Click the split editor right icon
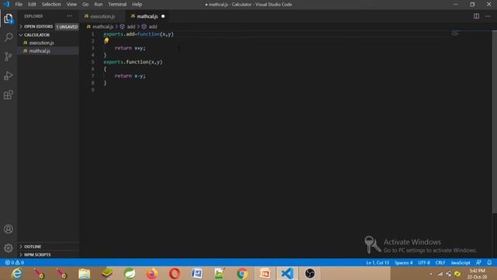Image resolution: width=497 pixels, height=280 pixels. (476, 16)
